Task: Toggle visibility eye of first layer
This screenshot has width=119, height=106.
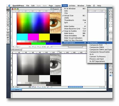Action: point(110,73)
